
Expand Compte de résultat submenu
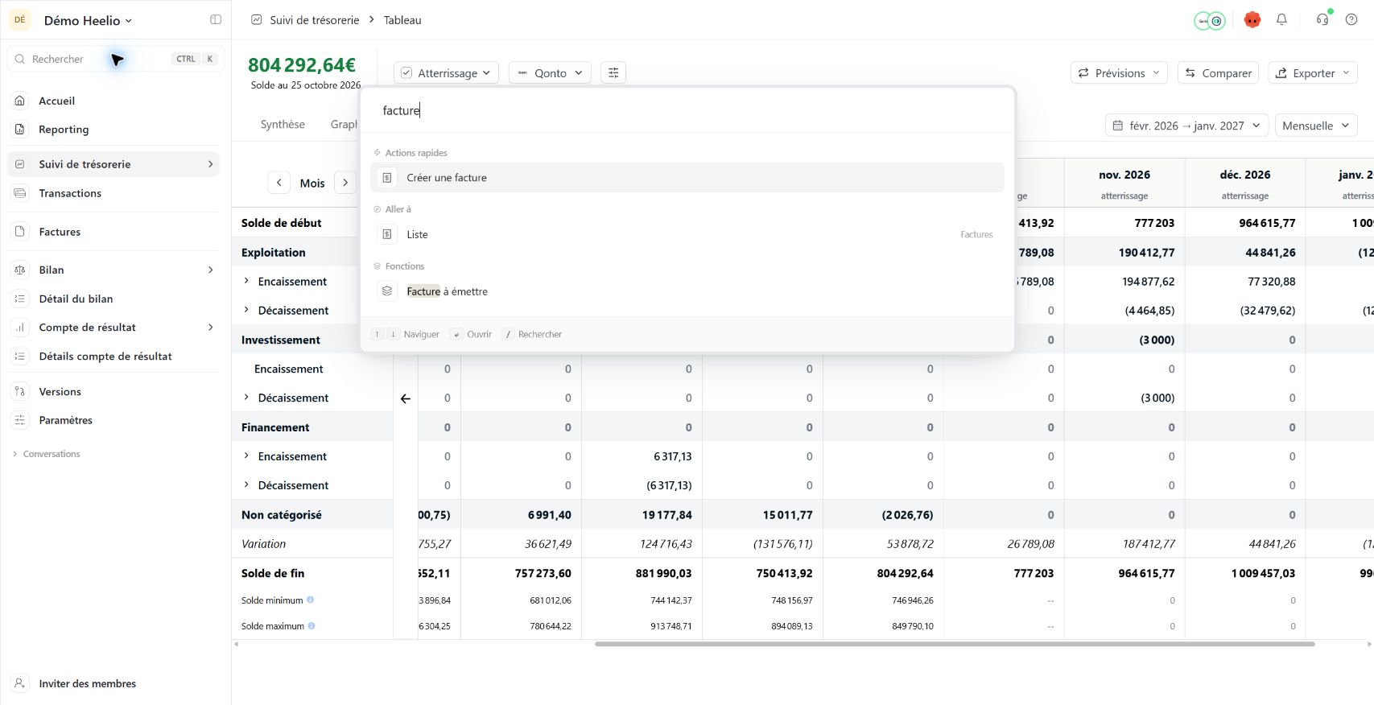tap(211, 328)
